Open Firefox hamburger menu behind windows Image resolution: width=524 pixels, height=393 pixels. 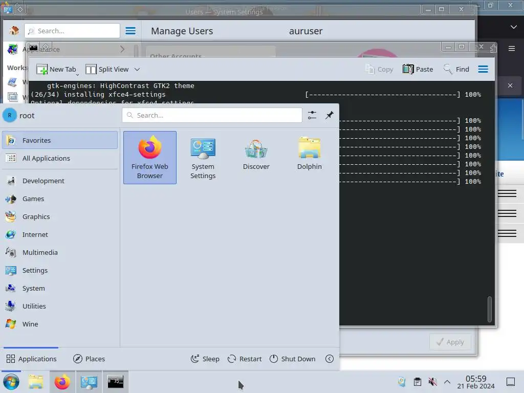(x=511, y=49)
